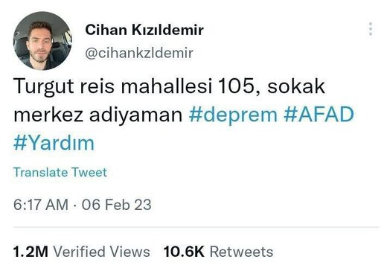Click the number '105,' in the tweet
This screenshot has height=271, width=387.
239,86
